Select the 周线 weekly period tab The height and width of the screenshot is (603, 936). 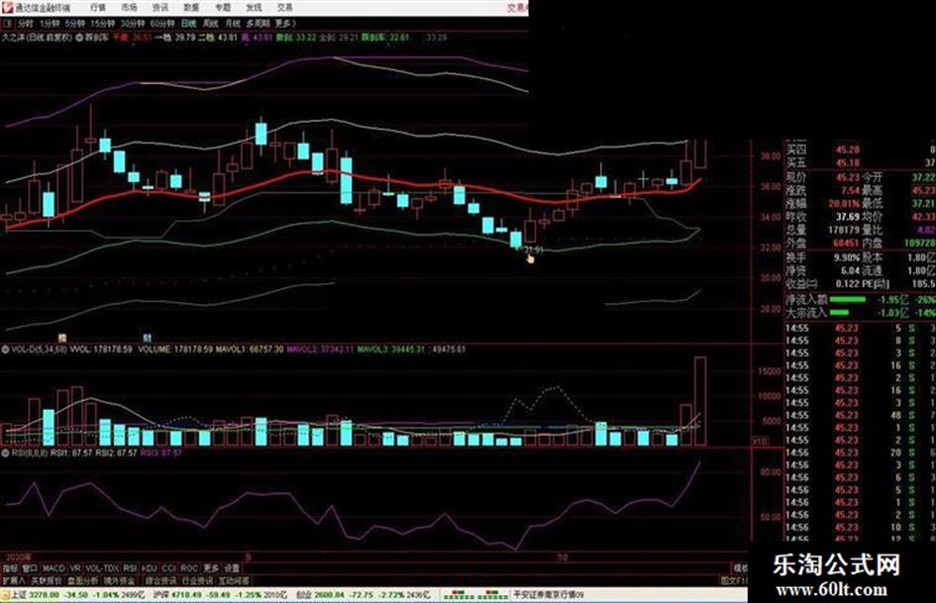210,24
